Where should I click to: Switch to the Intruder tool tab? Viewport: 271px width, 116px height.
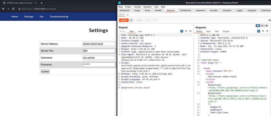click(158, 11)
